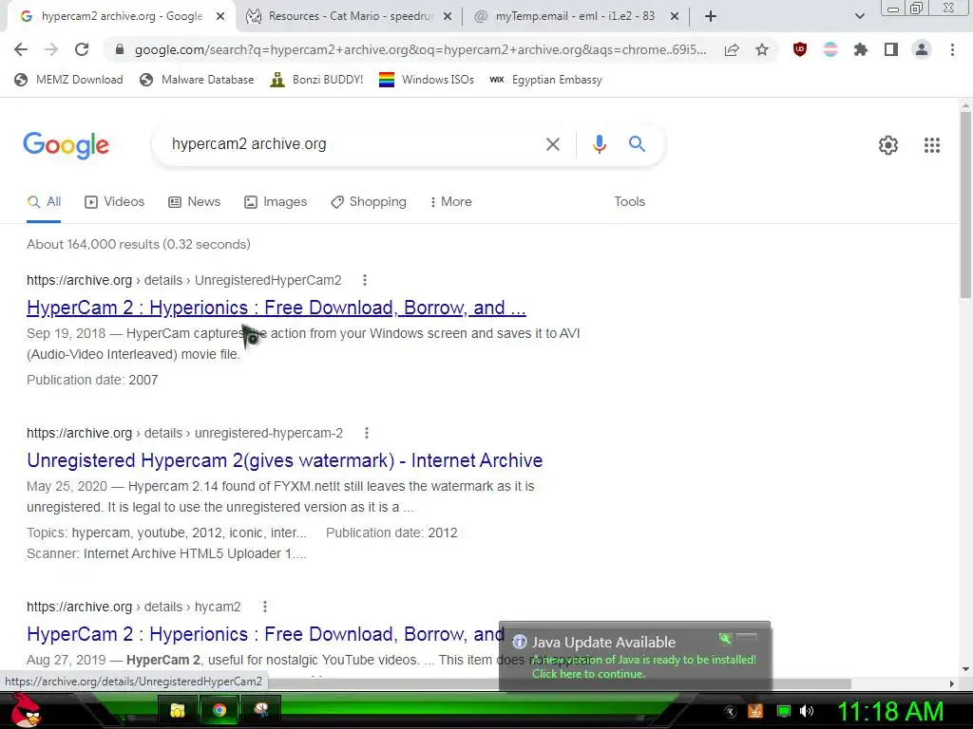This screenshot has height=729, width=973.
Task: Click the volume speaker tray icon
Action: (x=806, y=711)
